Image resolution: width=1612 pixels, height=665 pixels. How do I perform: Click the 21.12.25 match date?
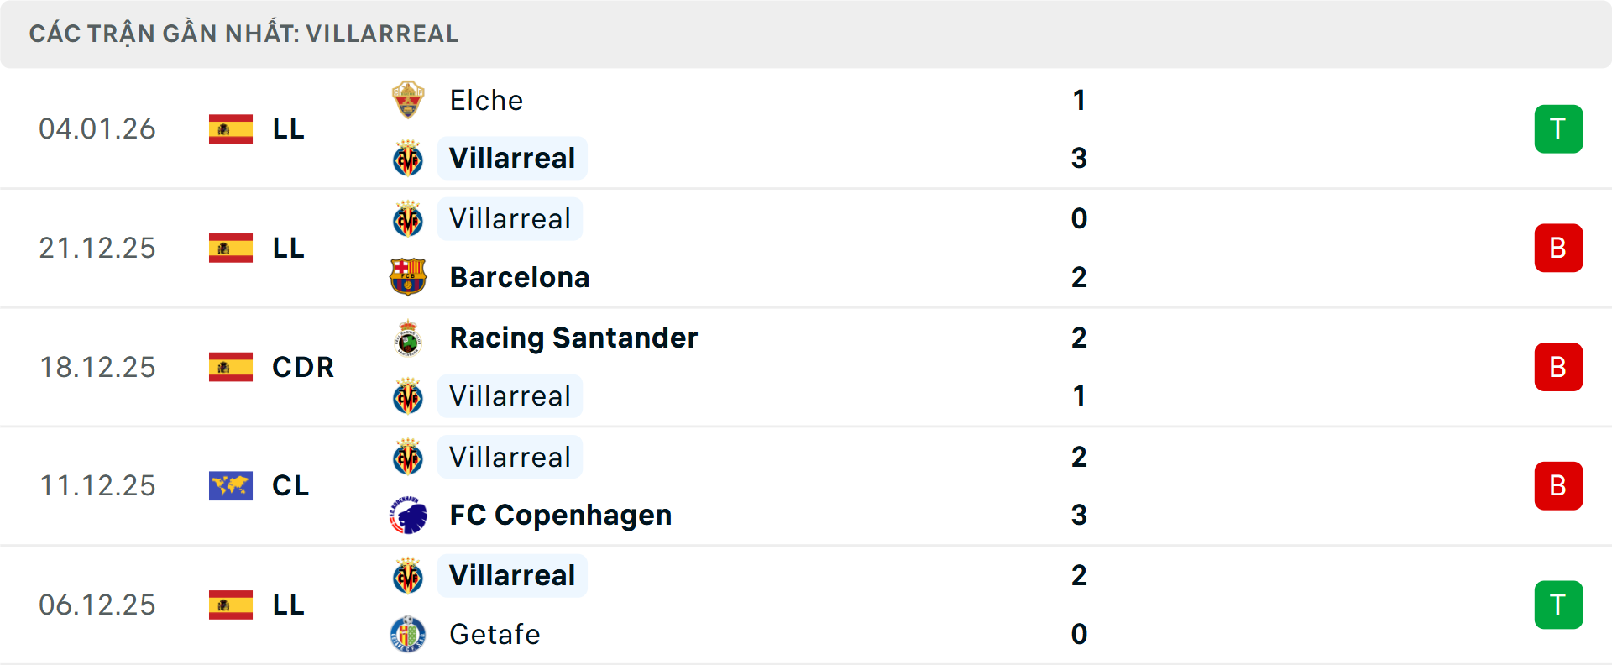pyautogui.click(x=97, y=249)
